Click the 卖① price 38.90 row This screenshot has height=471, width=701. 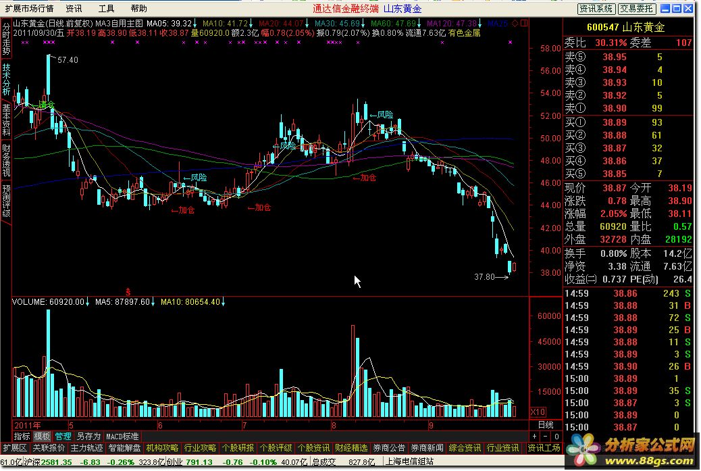[628, 108]
